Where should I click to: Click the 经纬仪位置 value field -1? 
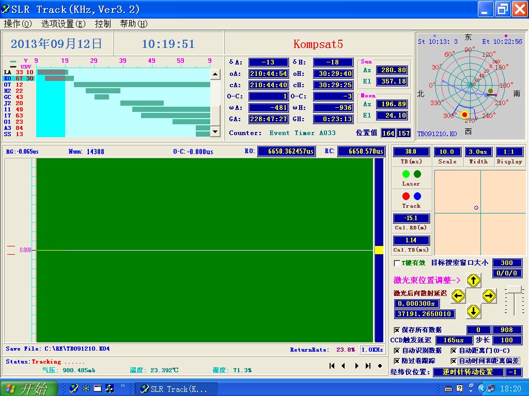click(x=513, y=372)
